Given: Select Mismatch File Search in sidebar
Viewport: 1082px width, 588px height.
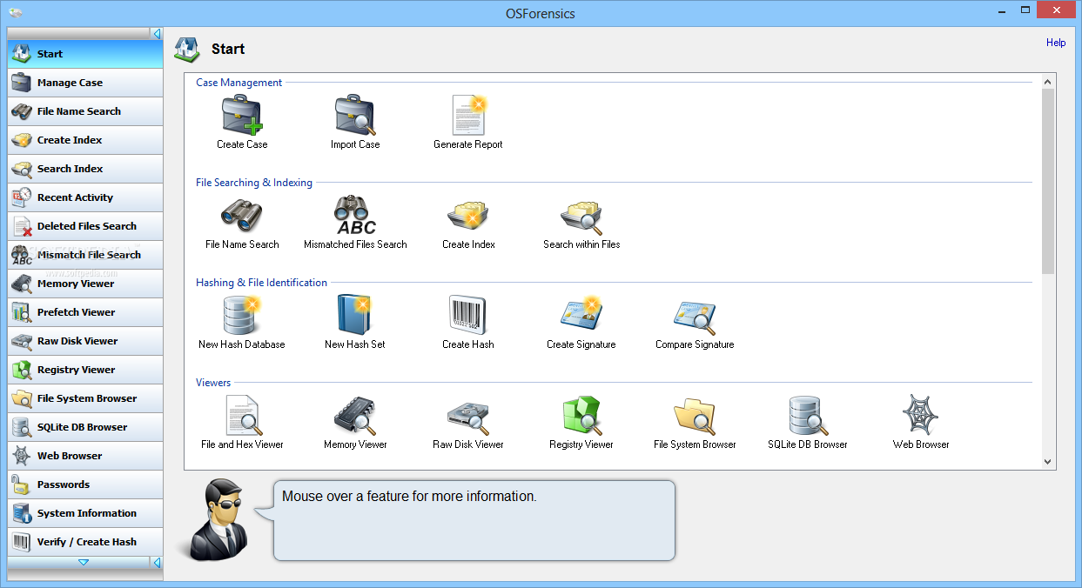Looking at the screenshot, I should click(85, 255).
